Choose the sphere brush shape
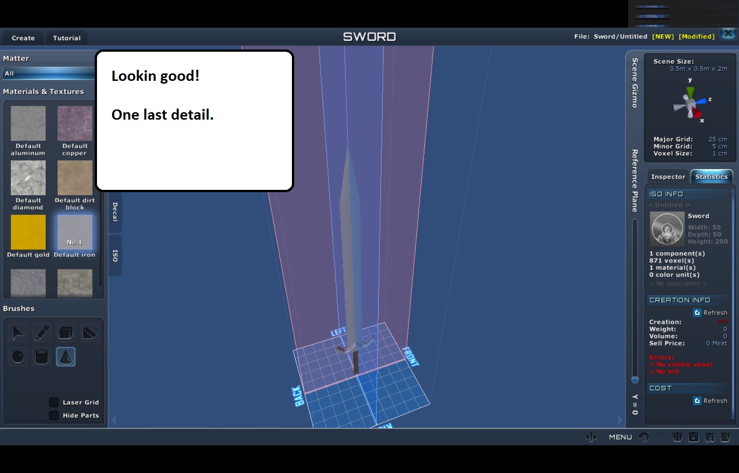Screen dimensions: 739x473 pyautogui.click(x=18, y=357)
